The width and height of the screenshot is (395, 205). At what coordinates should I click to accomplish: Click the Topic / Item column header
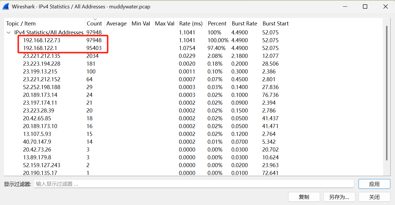(45, 23)
